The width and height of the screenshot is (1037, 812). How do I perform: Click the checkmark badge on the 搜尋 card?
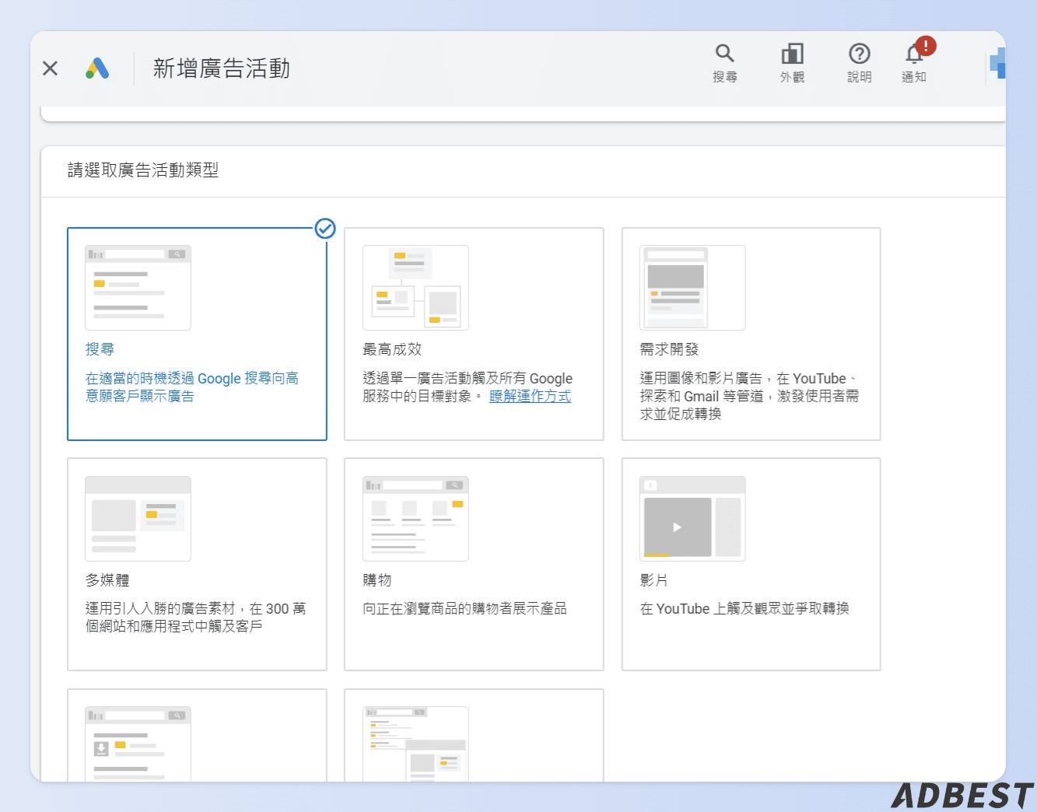click(x=324, y=229)
